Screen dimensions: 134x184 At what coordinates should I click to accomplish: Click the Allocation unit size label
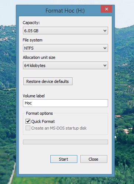pos(39,57)
